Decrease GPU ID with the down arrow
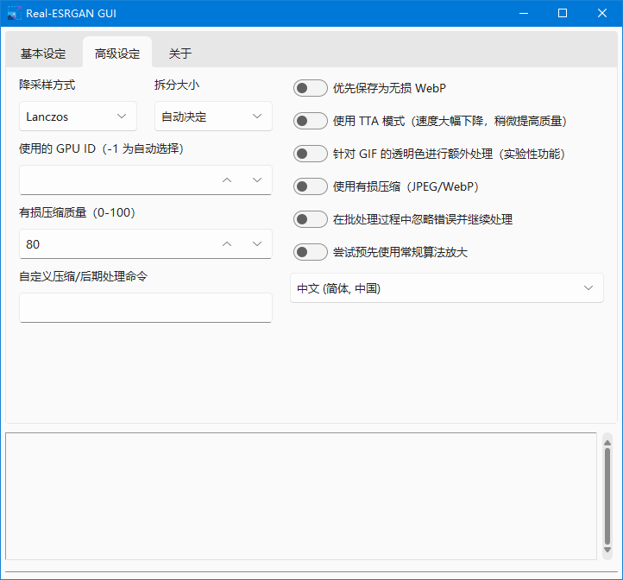623x580 pixels. tap(257, 180)
